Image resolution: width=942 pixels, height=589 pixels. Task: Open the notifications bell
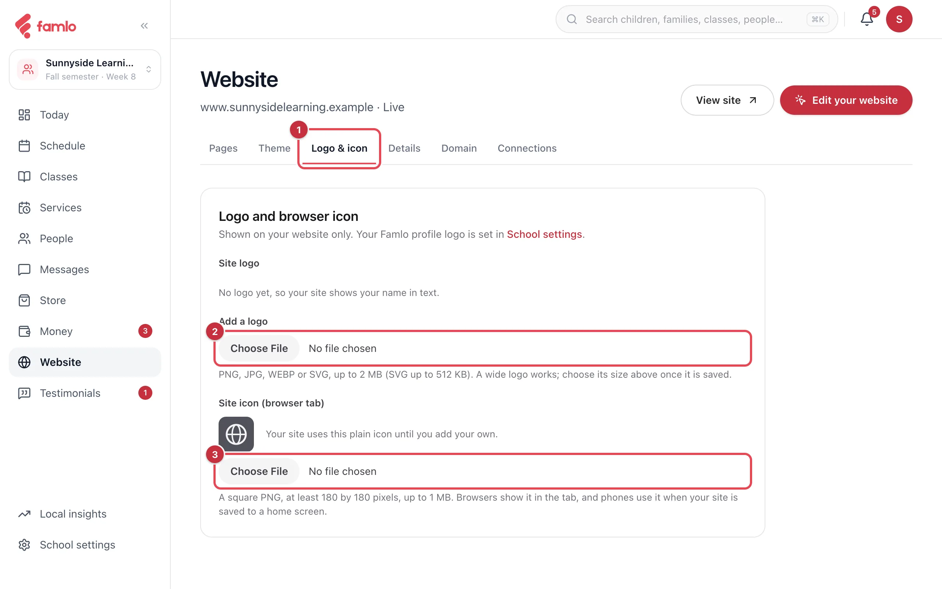click(x=867, y=19)
